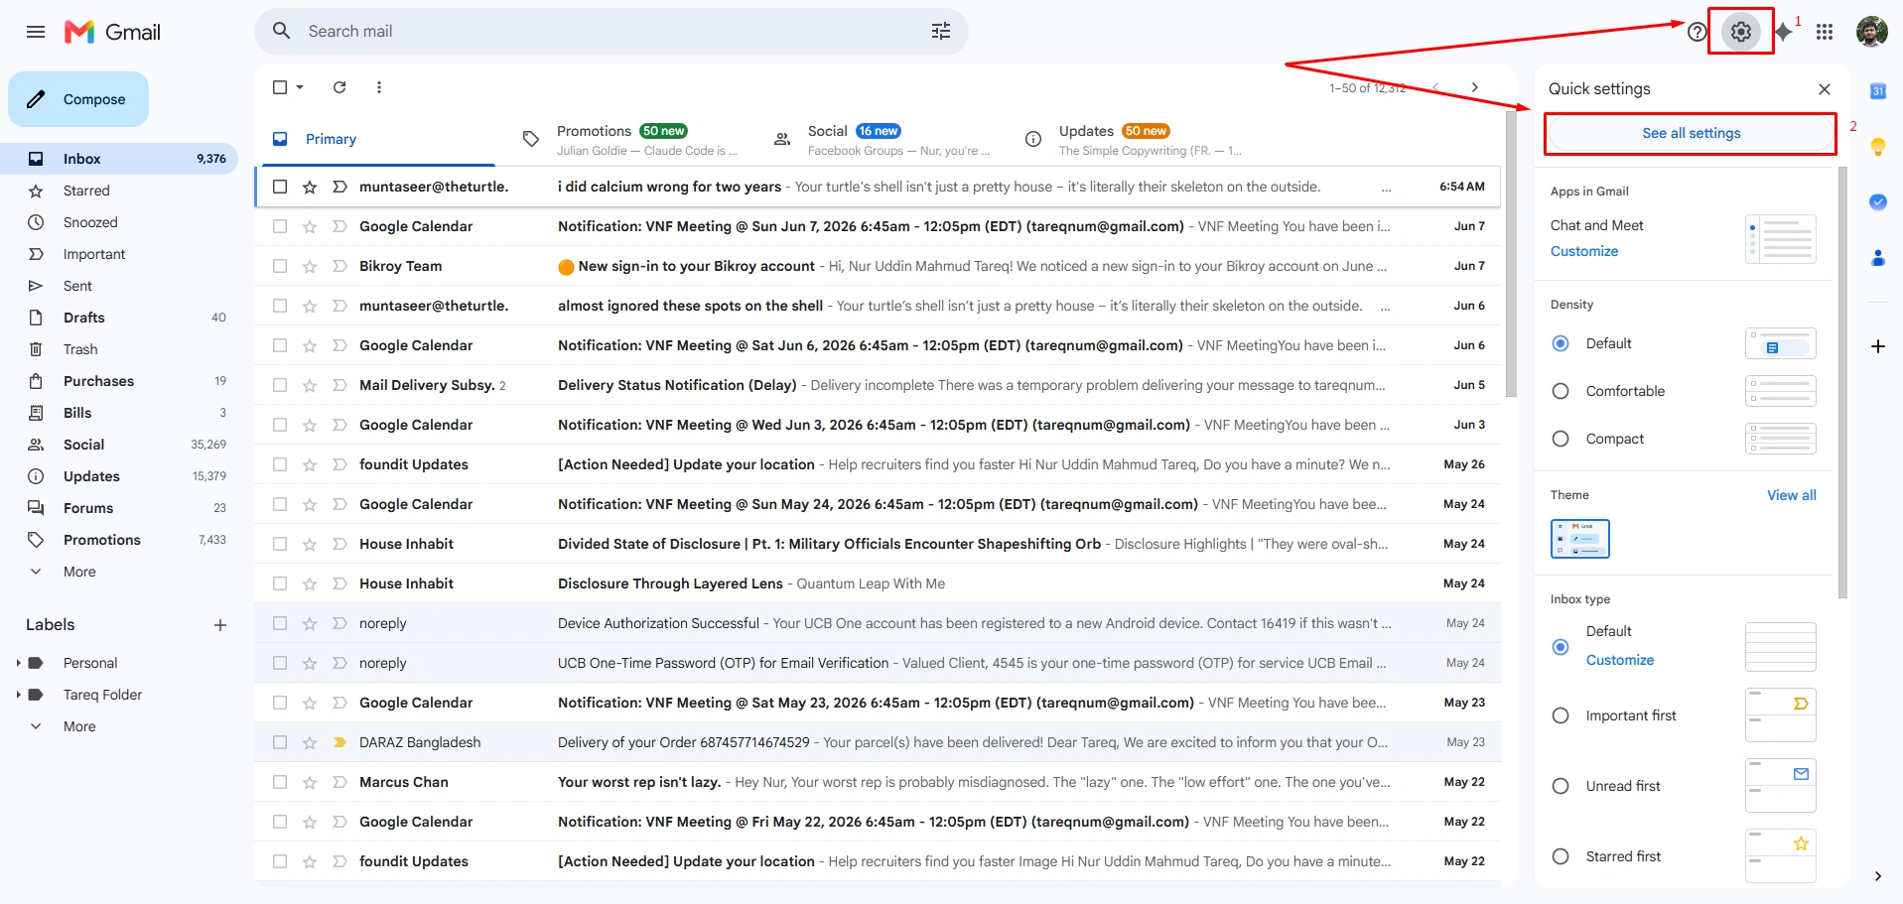The width and height of the screenshot is (1903, 904).
Task: Click the Settings gear icon
Action: click(1741, 32)
